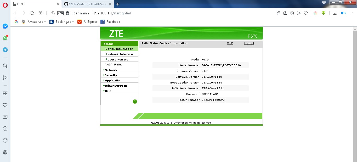Open ad blocker shield icon
The height and width of the screenshot is (162, 357).
click(x=292, y=13)
